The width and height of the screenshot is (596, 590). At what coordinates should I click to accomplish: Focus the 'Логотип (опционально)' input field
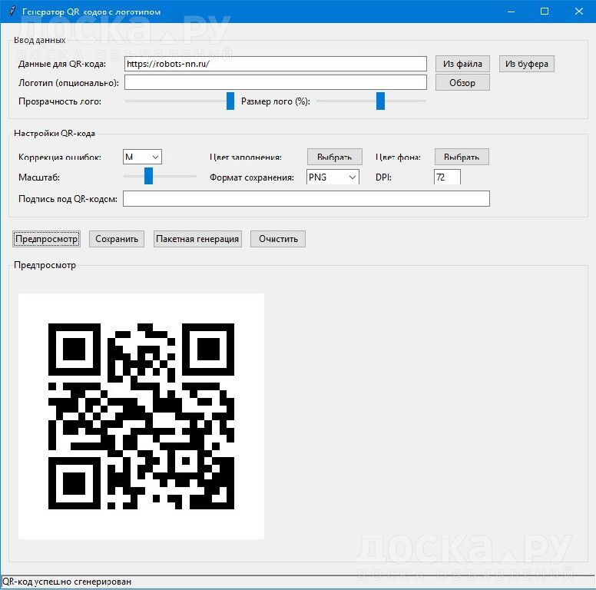click(x=275, y=82)
